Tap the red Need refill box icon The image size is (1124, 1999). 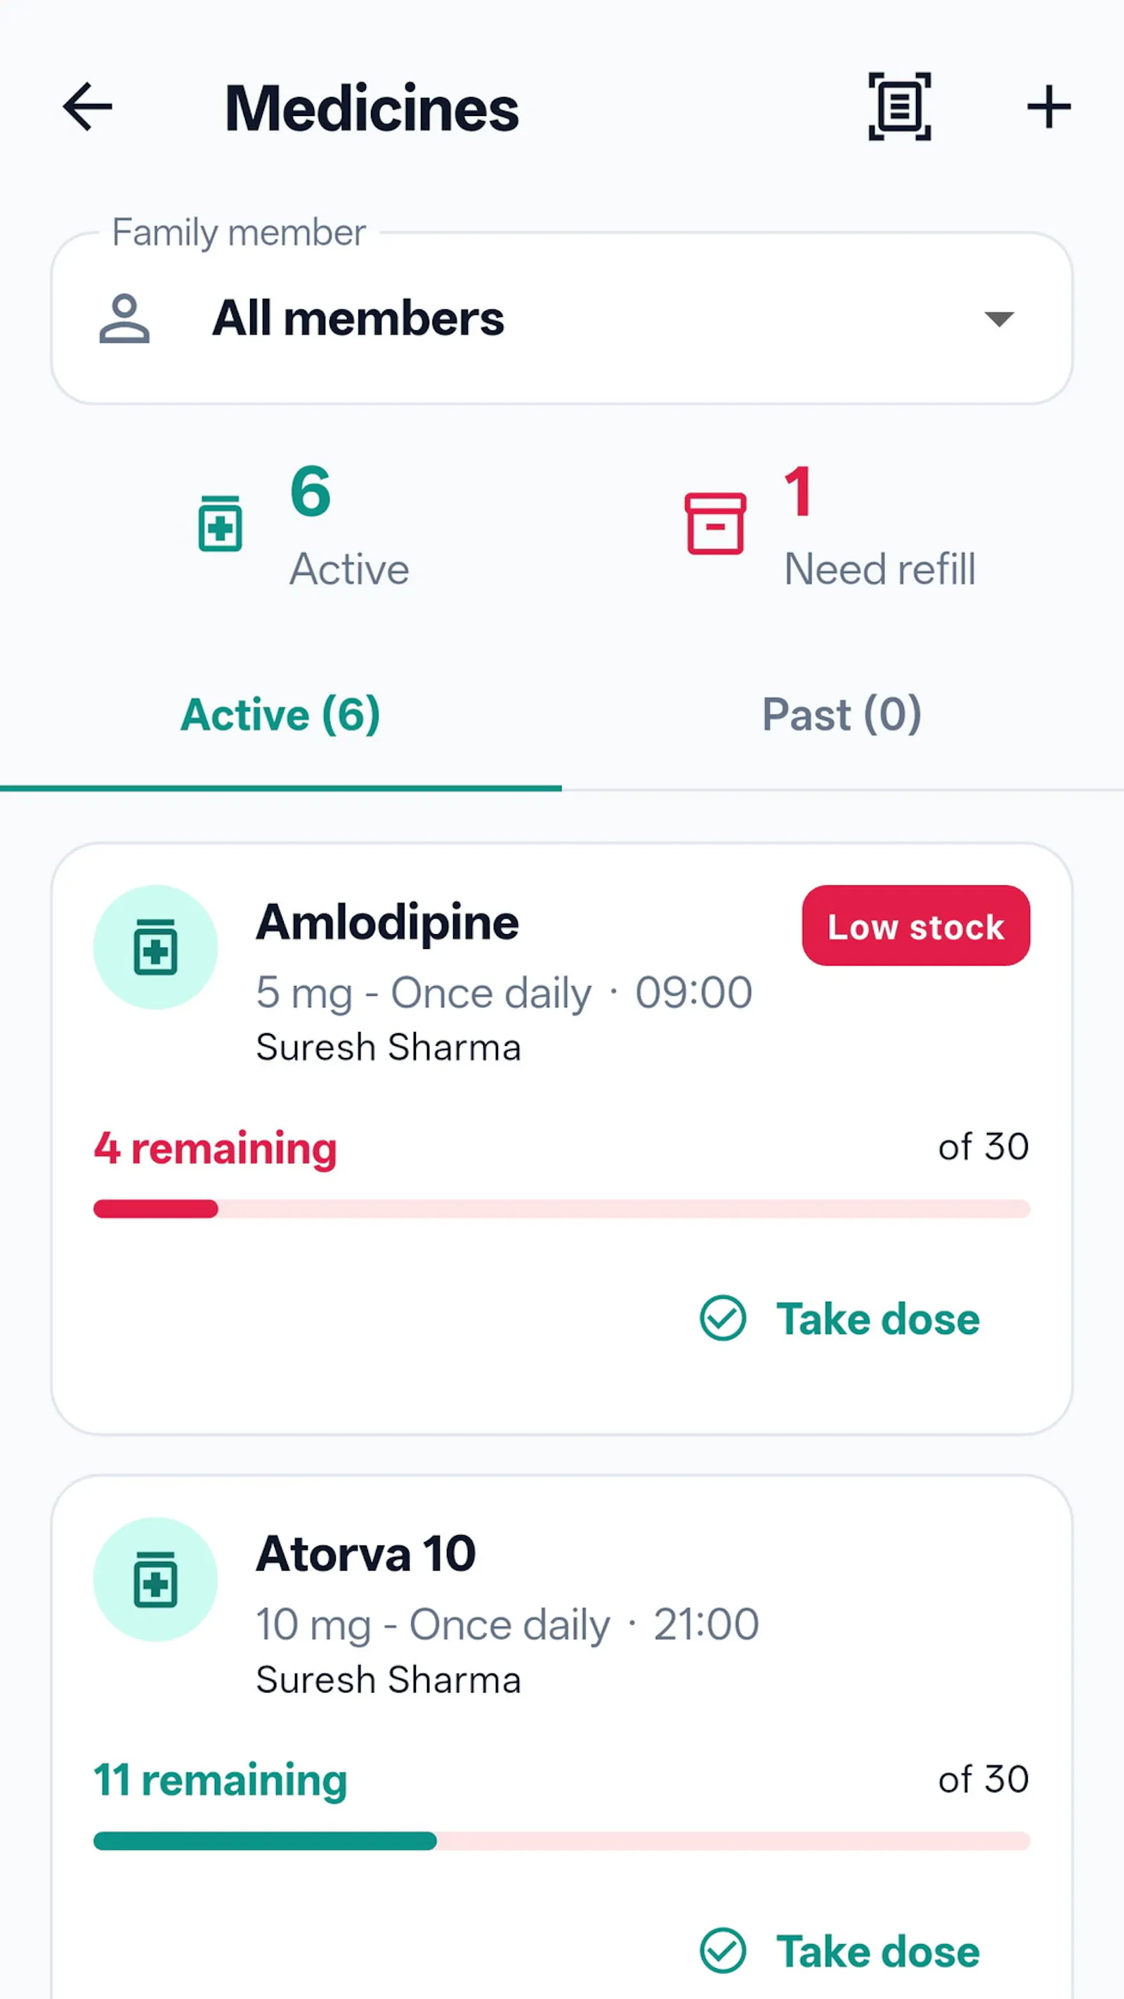pyautogui.click(x=715, y=523)
